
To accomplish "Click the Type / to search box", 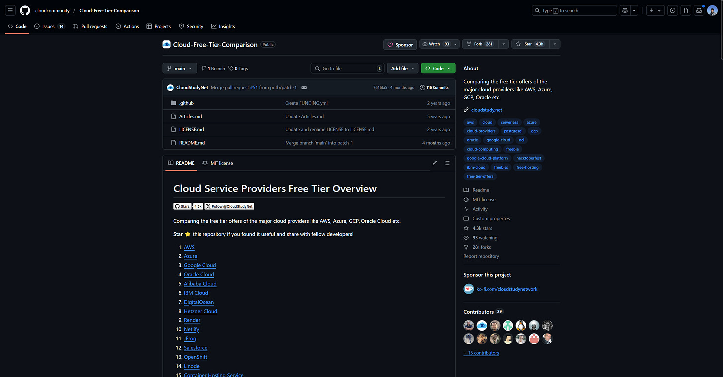I will pos(575,10).
